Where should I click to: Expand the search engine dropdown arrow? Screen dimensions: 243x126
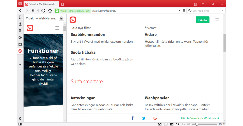(x=223, y=10)
